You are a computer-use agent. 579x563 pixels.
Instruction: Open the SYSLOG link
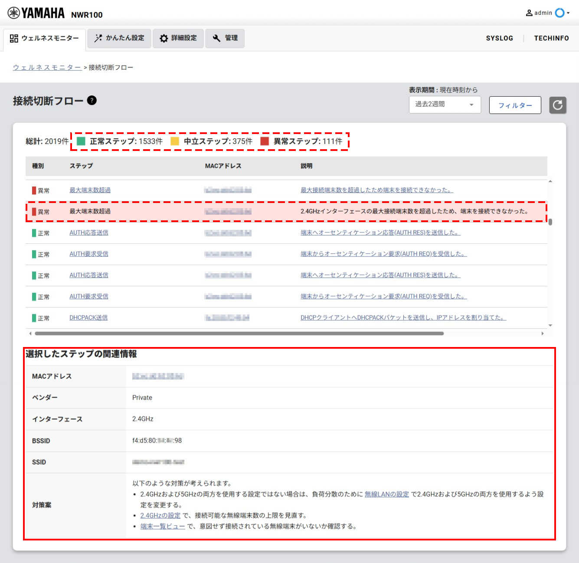(x=499, y=38)
